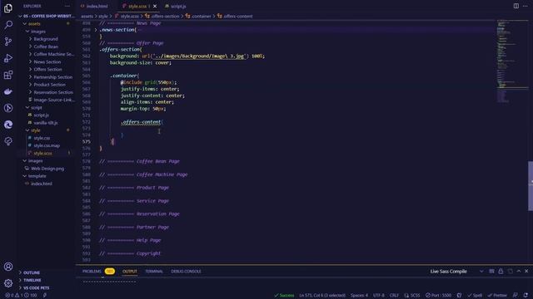
Task: Open the Extensions view icon
Action: click(8, 75)
